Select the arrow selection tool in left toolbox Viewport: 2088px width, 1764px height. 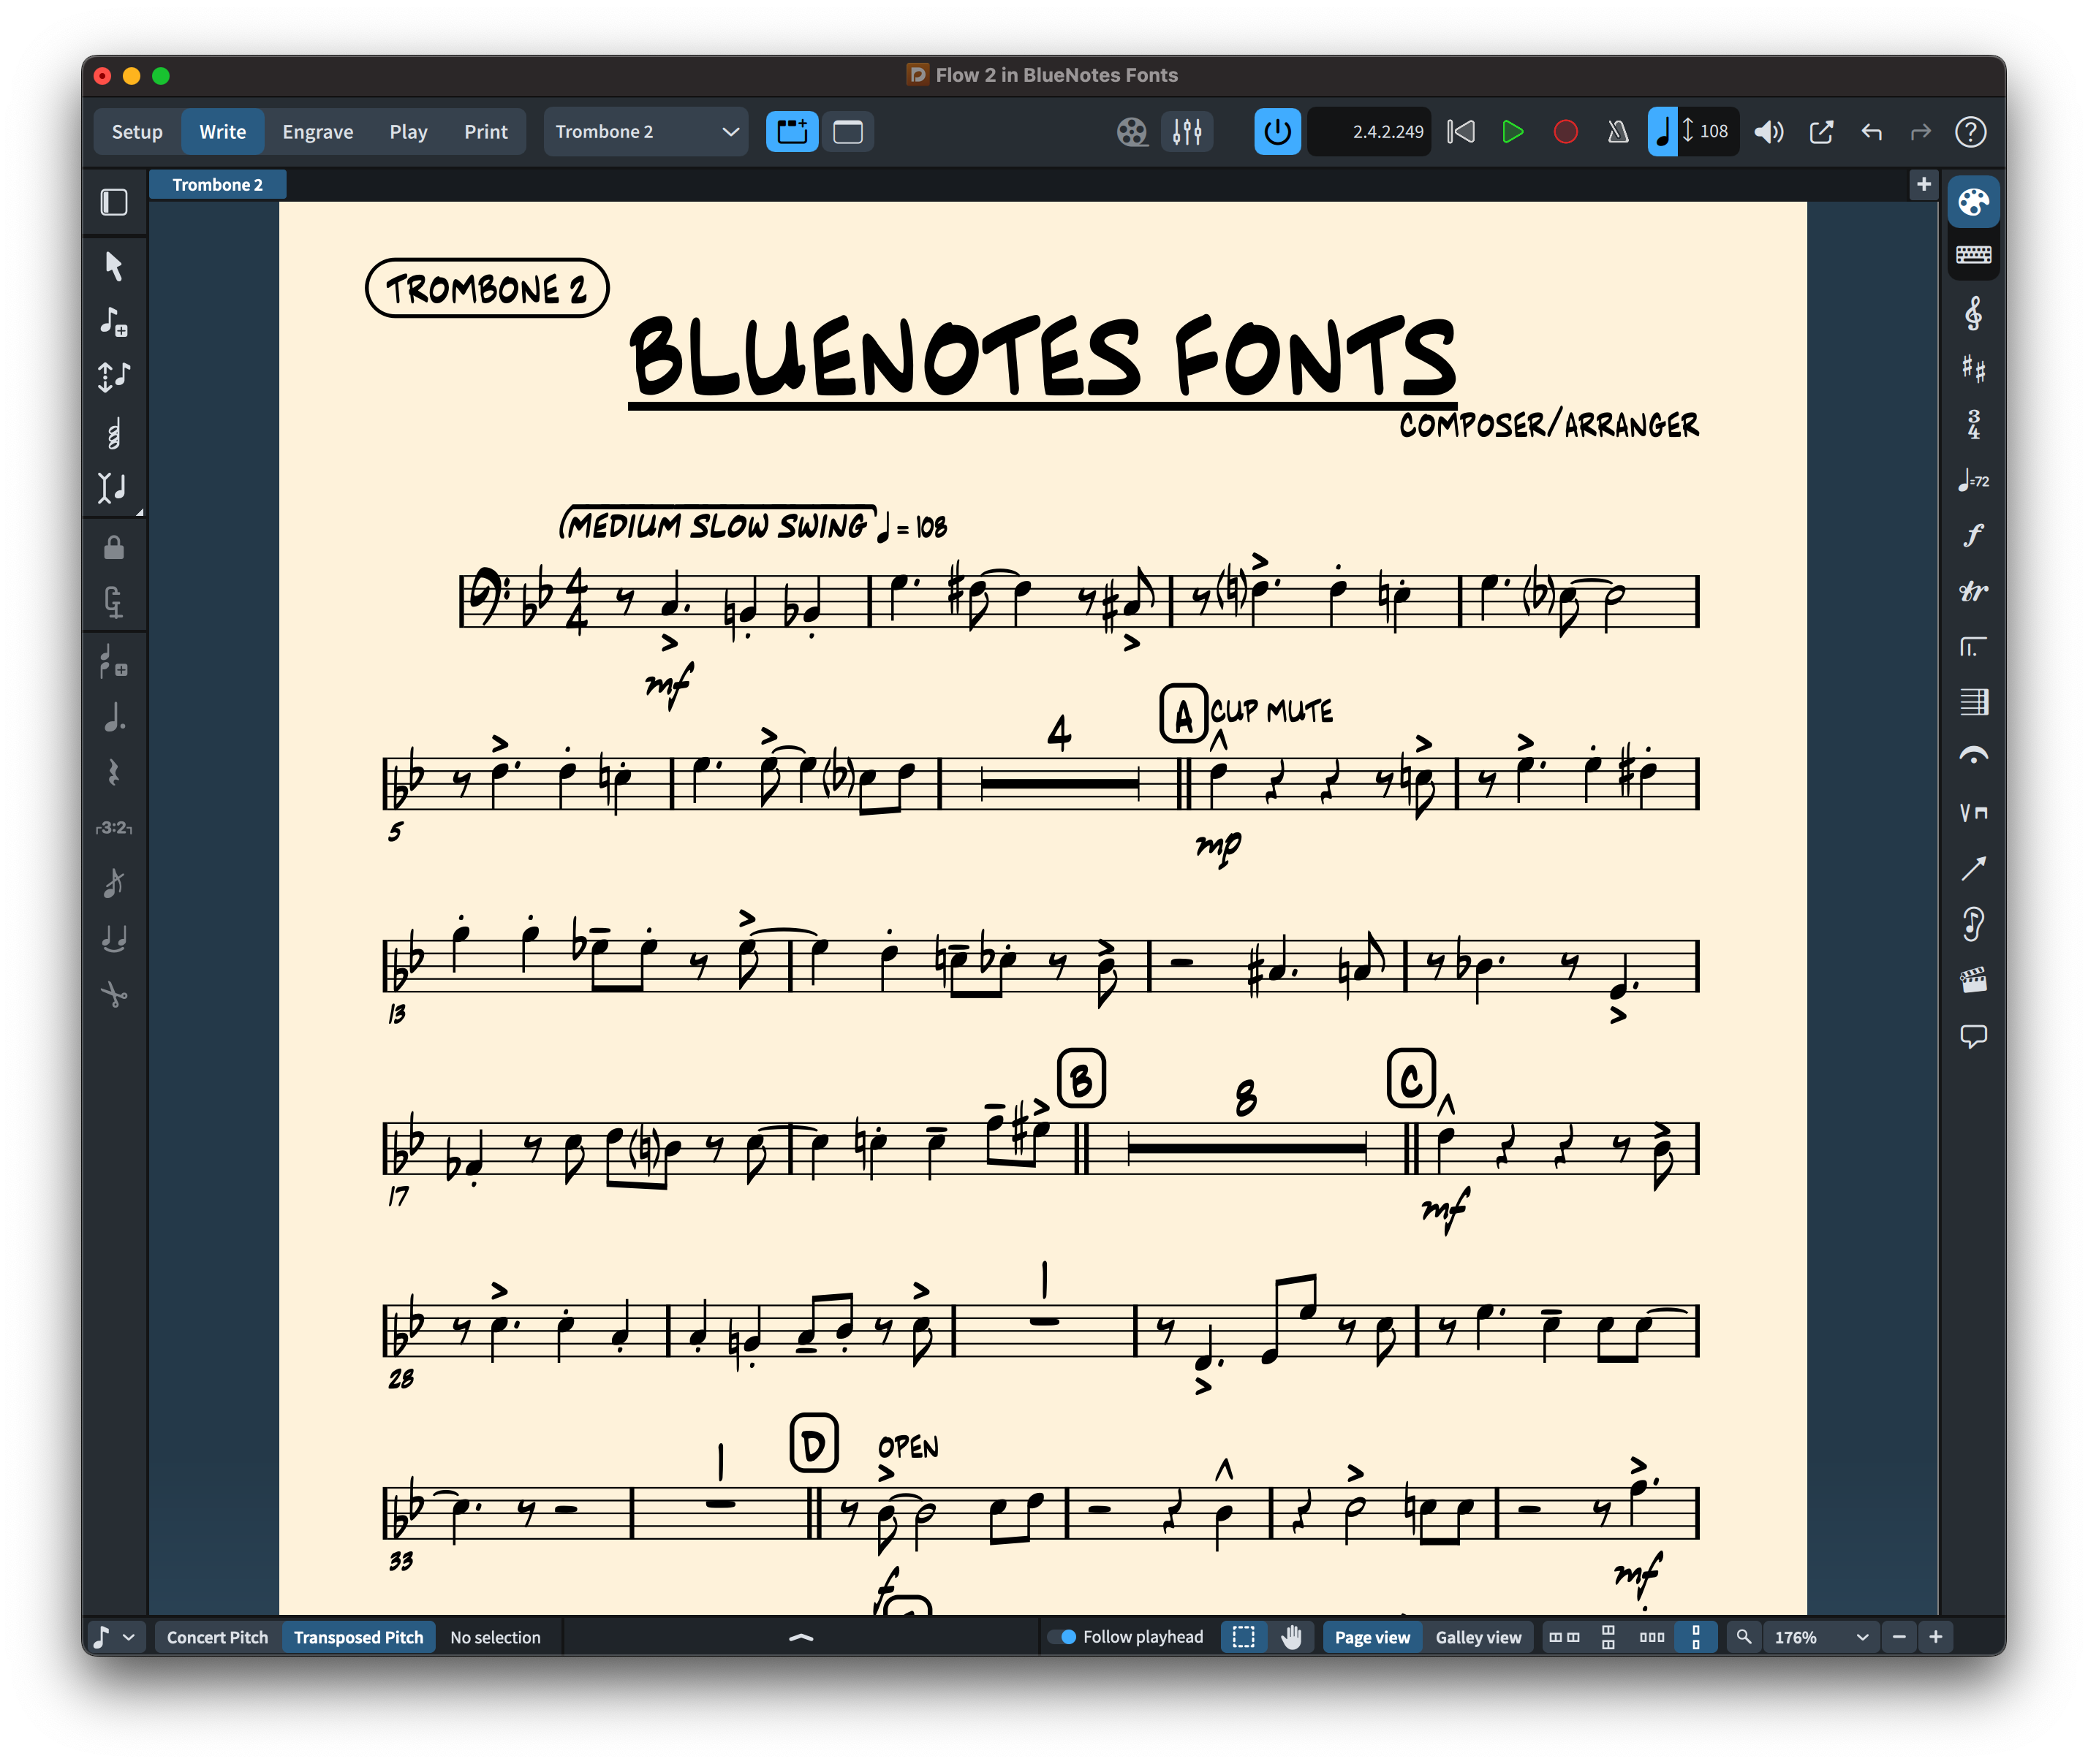coord(114,266)
